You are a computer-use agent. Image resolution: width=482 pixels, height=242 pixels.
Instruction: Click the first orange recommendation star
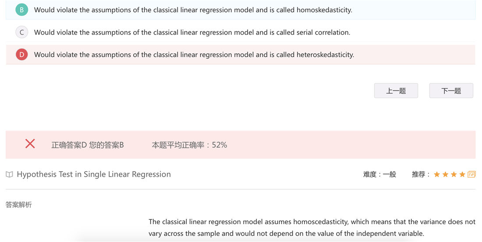pyautogui.click(x=437, y=174)
